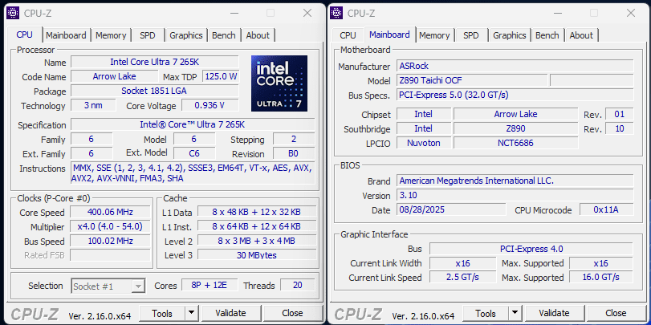This screenshot has width=651, height=325.
Task: Select the Graphics tab in left window
Action: click(x=185, y=35)
